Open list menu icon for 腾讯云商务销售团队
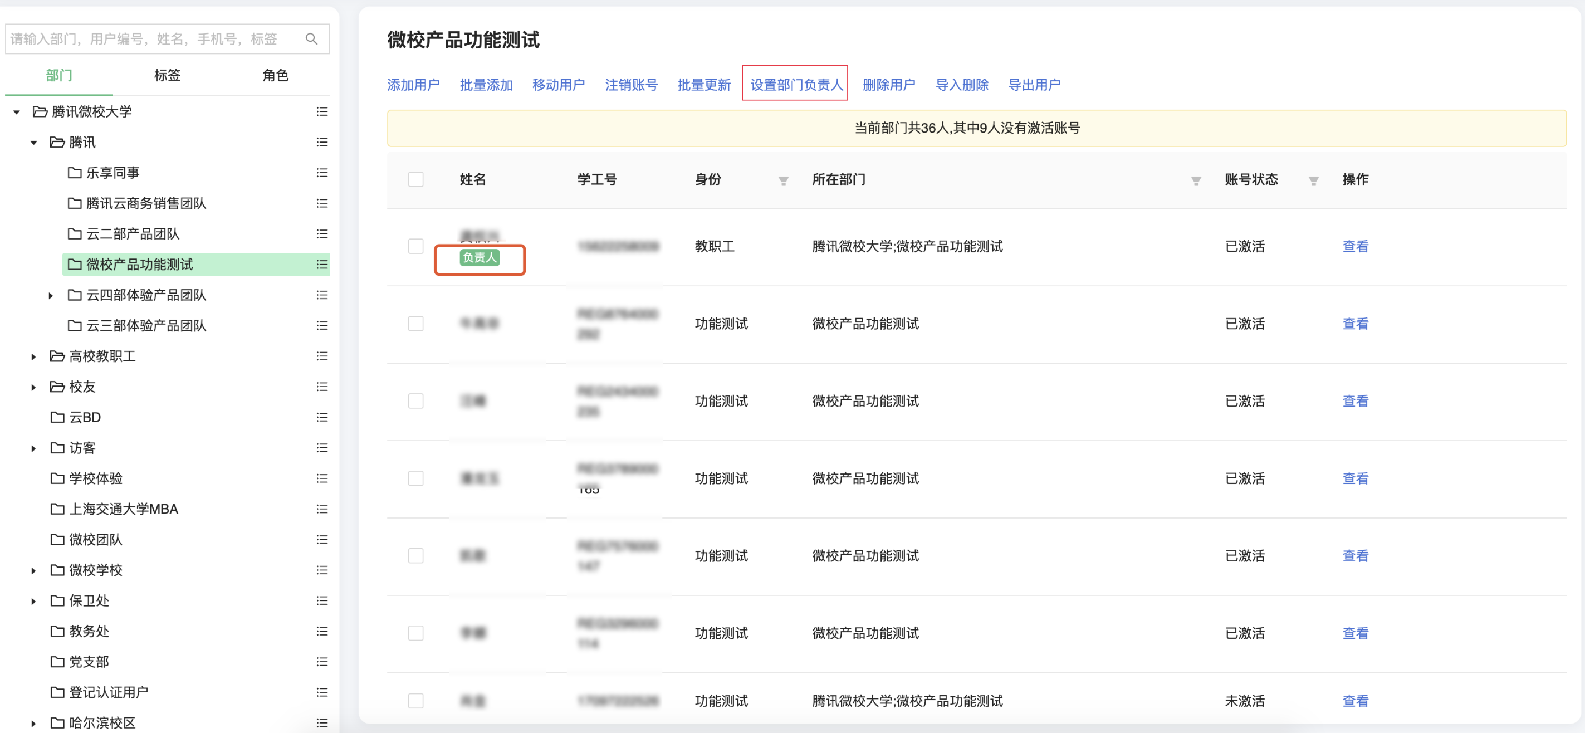This screenshot has width=1585, height=733. [x=322, y=204]
